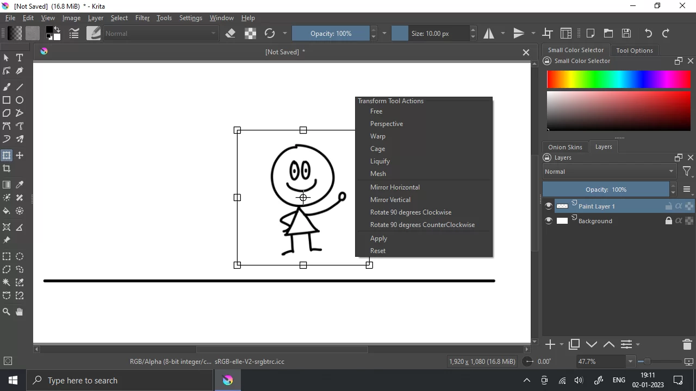Open the layers view options menu

[x=687, y=190]
